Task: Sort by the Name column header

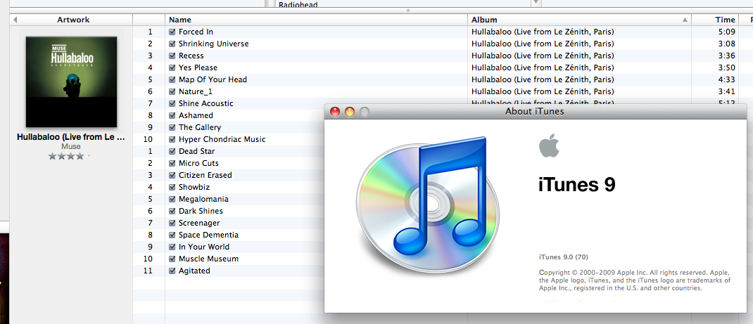Action: click(x=316, y=20)
